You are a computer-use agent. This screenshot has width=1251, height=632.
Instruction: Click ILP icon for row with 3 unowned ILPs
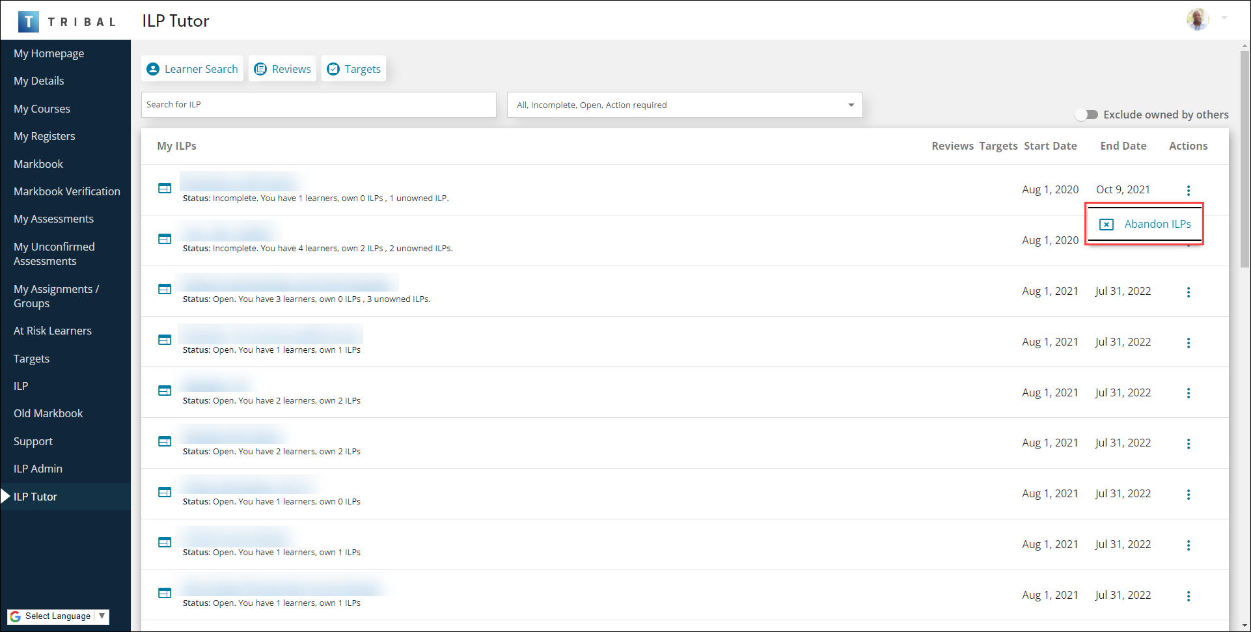(165, 289)
